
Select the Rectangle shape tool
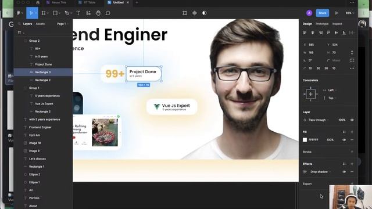(55, 13)
